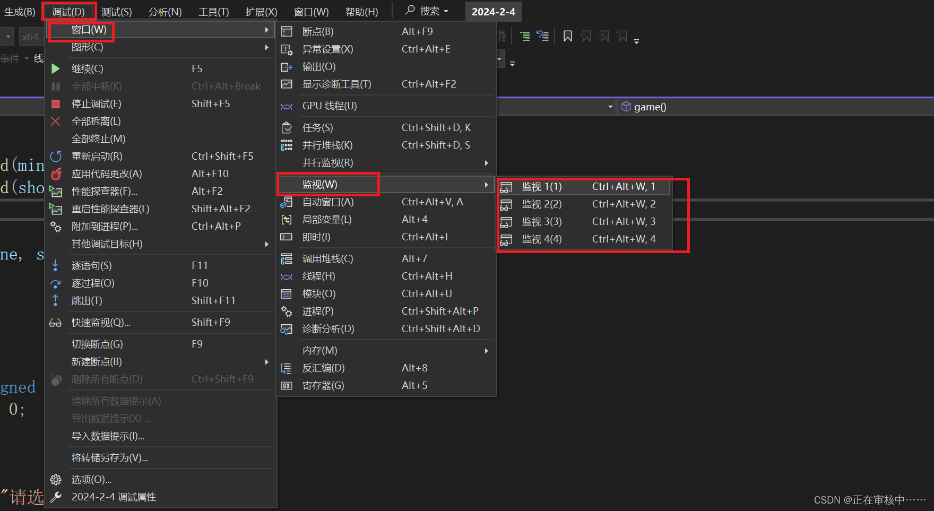Click the Restart circular arrow icon
The image size is (934, 511).
[55, 156]
